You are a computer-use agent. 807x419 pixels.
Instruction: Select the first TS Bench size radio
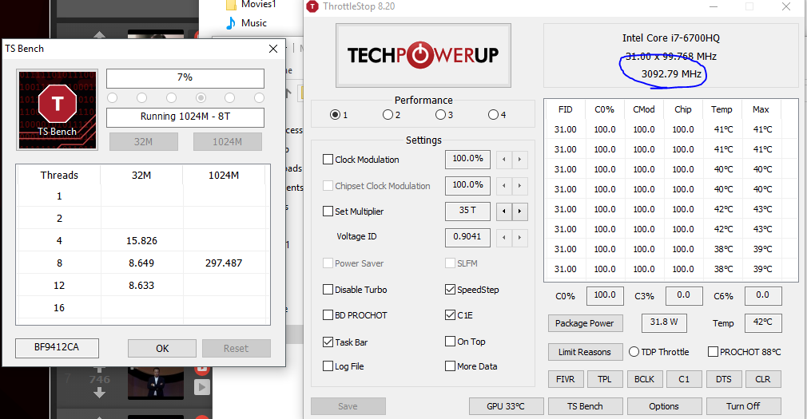pyautogui.click(x=112, y=97)
